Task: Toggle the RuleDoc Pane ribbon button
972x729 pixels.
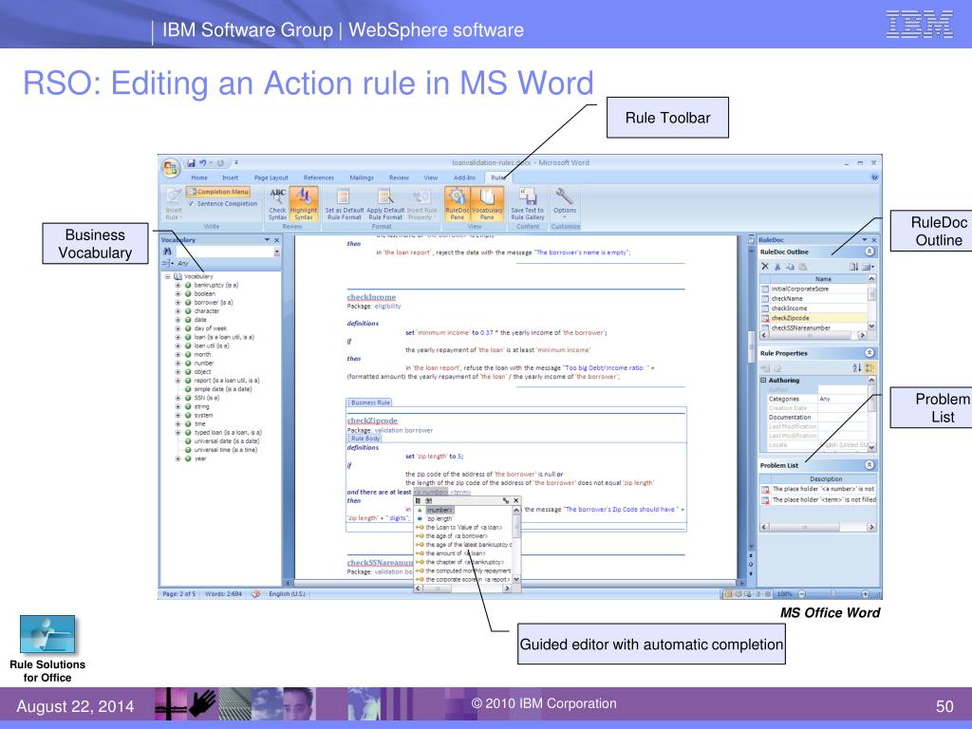Action: click(458, 203)
